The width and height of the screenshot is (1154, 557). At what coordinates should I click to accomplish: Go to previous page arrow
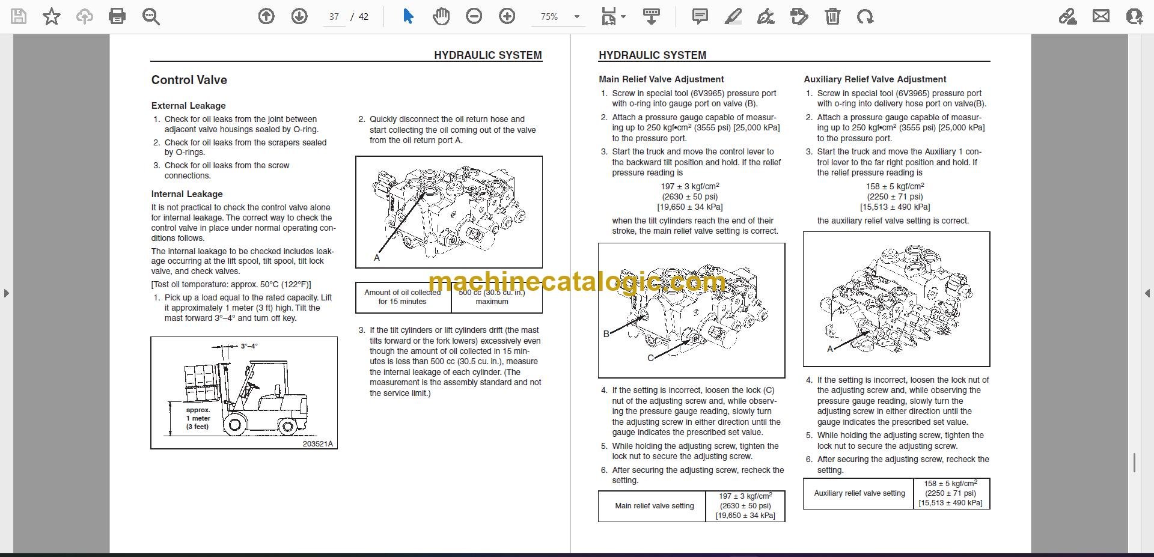266,16
